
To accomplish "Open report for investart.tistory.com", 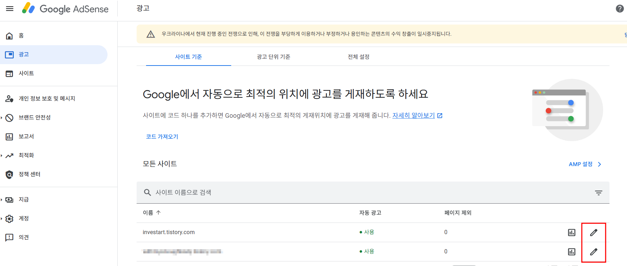I will [572, 232].
